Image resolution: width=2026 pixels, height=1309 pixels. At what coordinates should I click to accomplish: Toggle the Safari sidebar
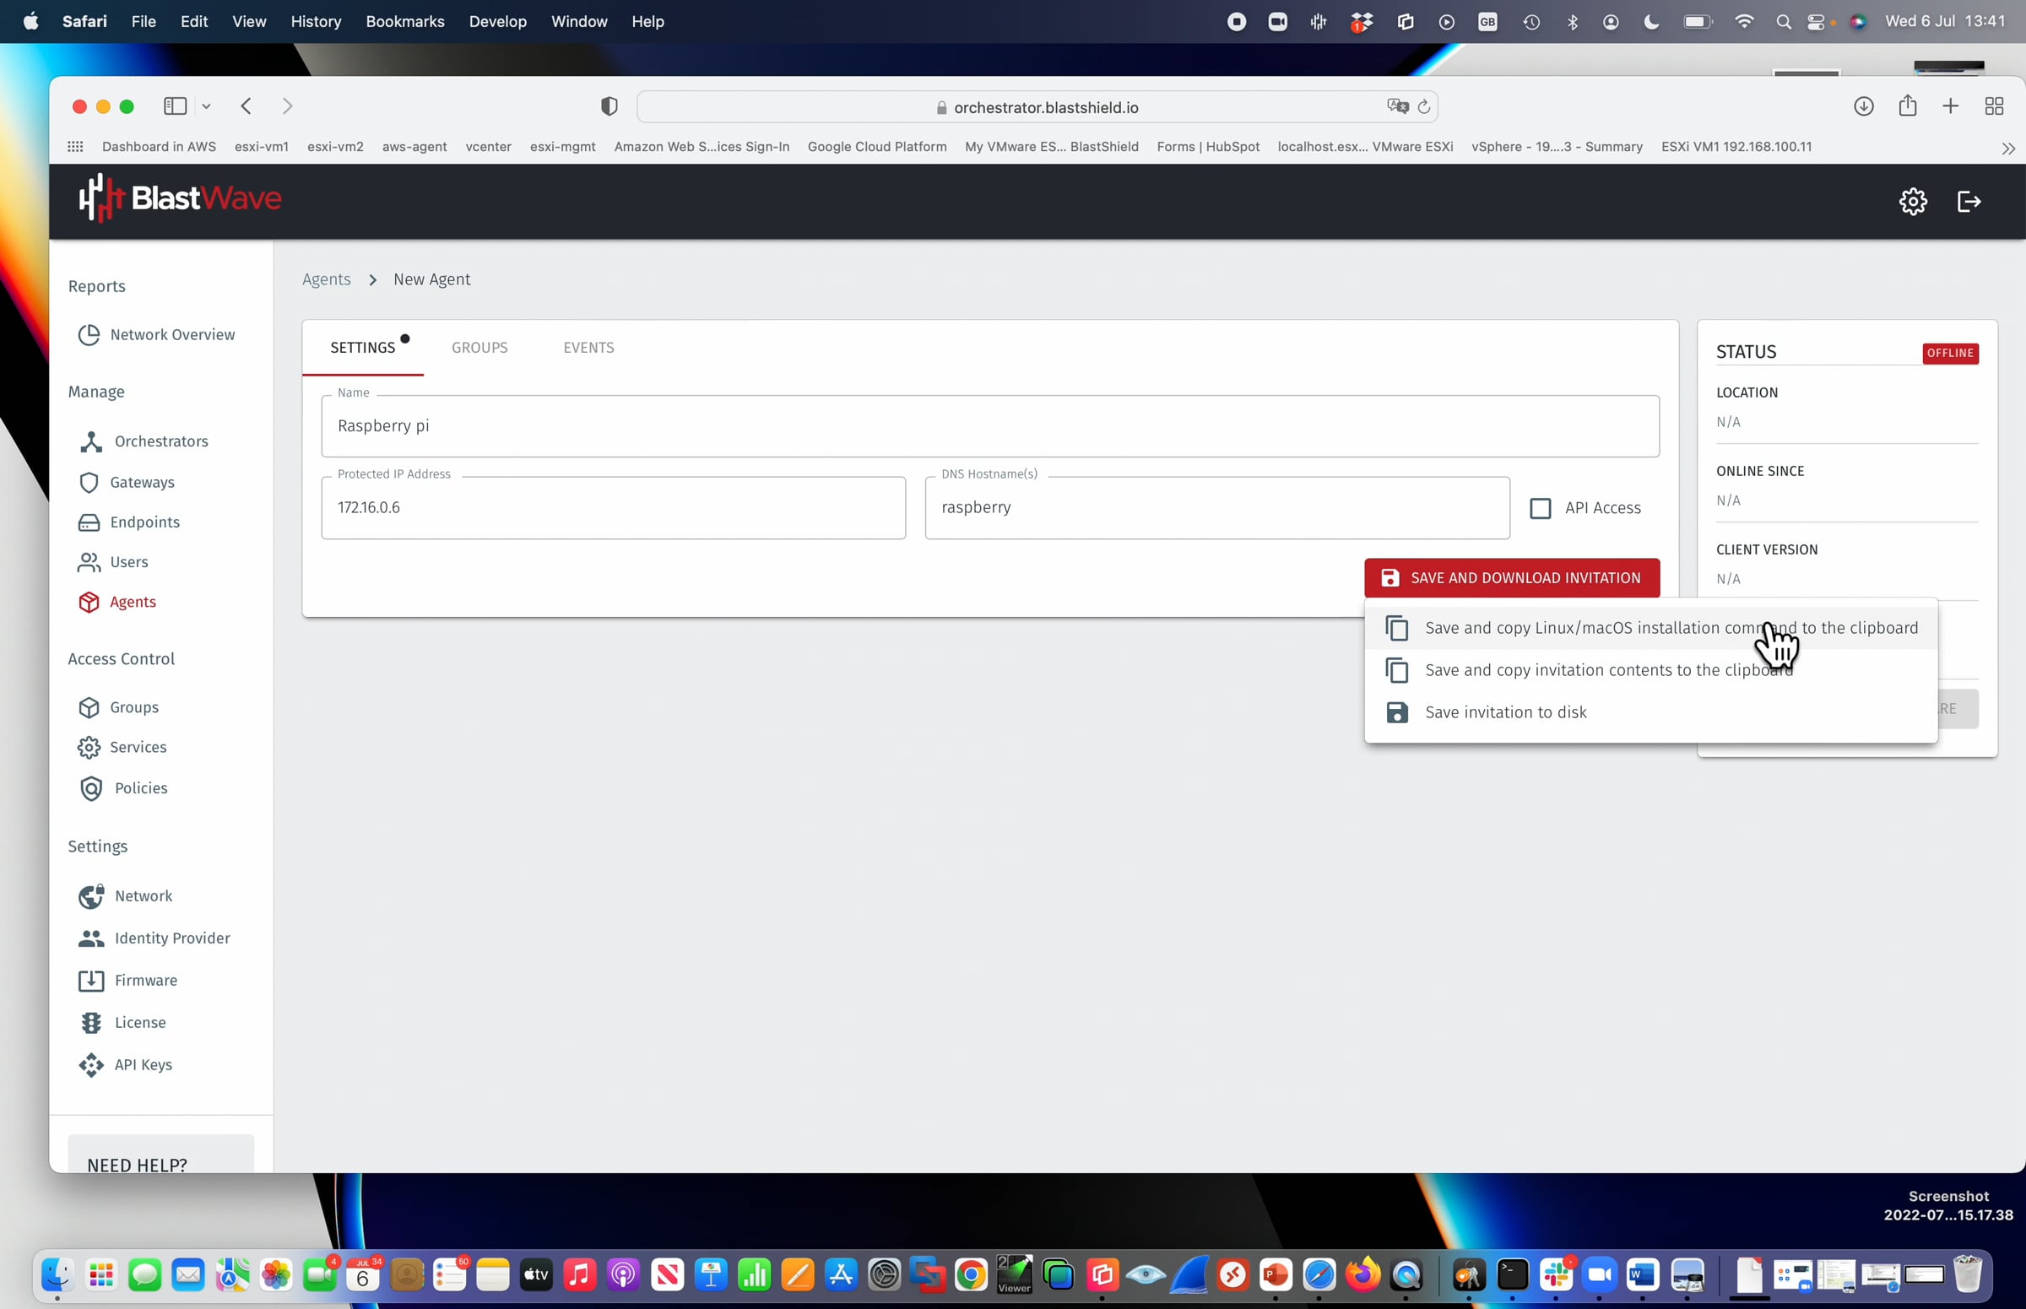(175, 106)
